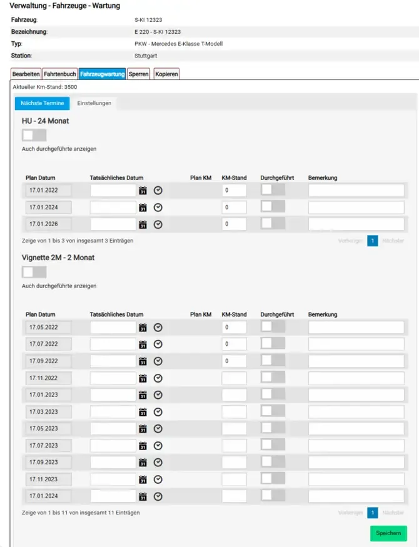The image size is (419, 547).
Task: Enable Durchgeführt toggle for 17.05.2022 row
Action: [273, 326]
